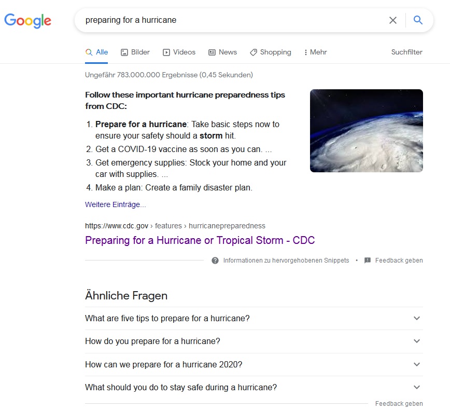This screenshot has width=450, height=411.
Task: Open Preparing for a Hurricane CDC result
Action: tap(200, 240)
